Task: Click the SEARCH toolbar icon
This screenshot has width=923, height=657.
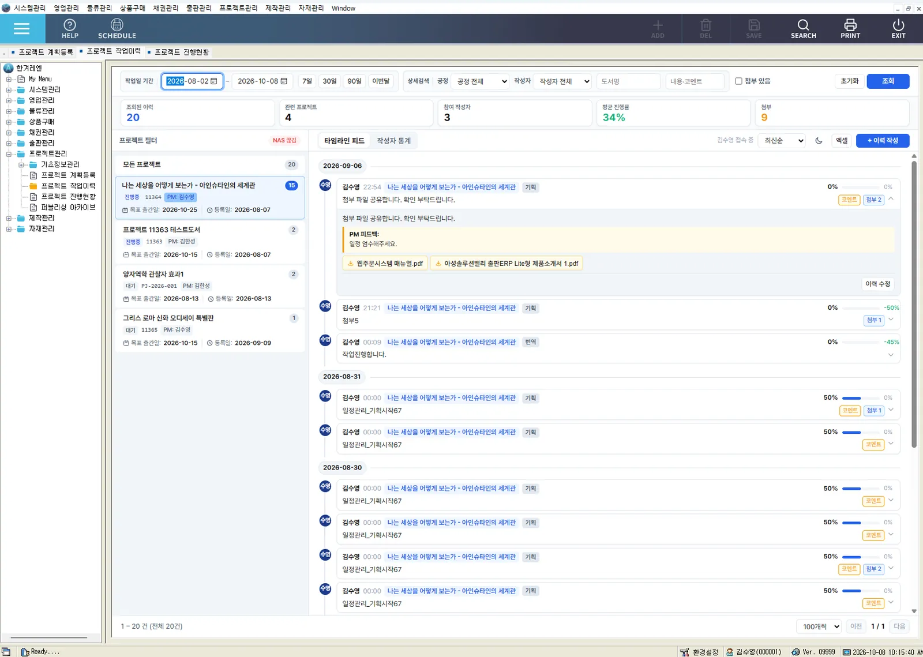Action: pyautogui.click(x=803, y=29)
